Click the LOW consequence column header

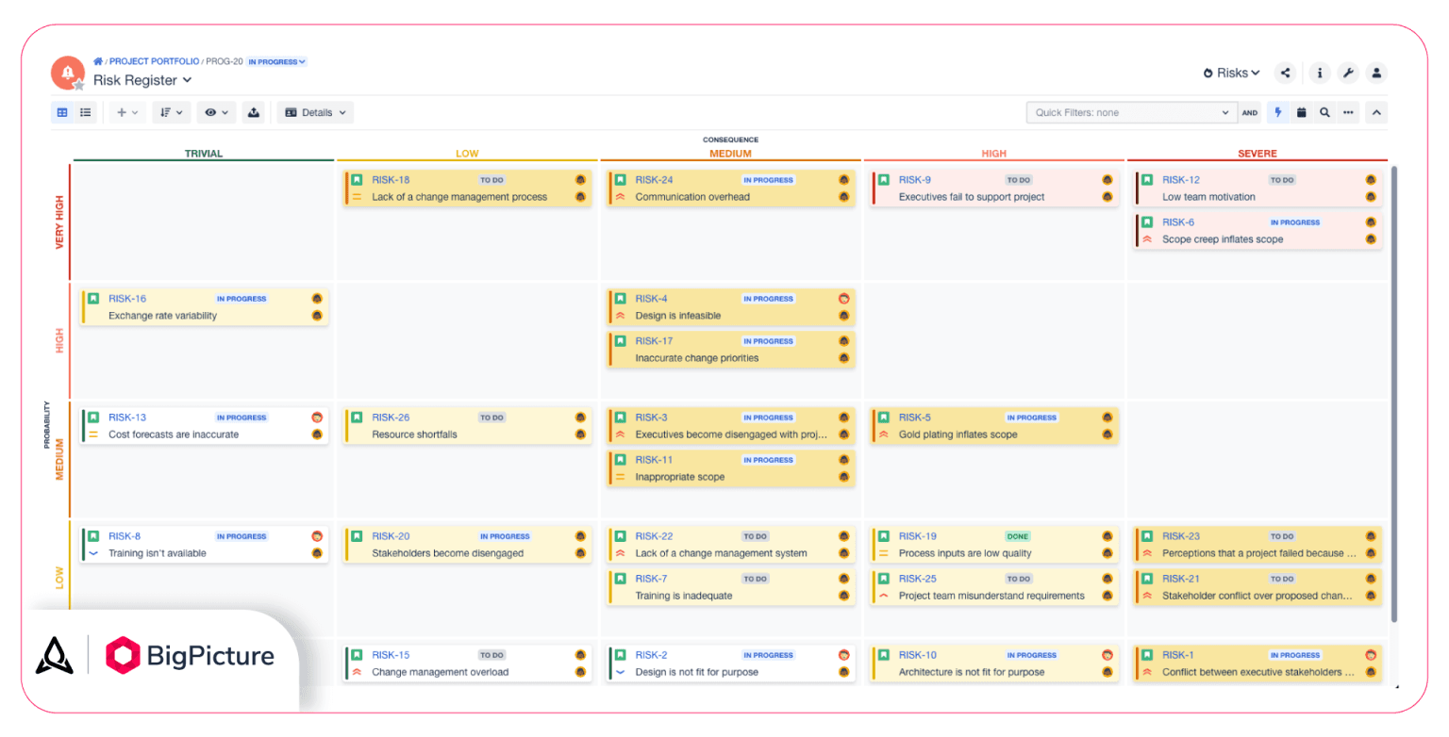point(467,154)
